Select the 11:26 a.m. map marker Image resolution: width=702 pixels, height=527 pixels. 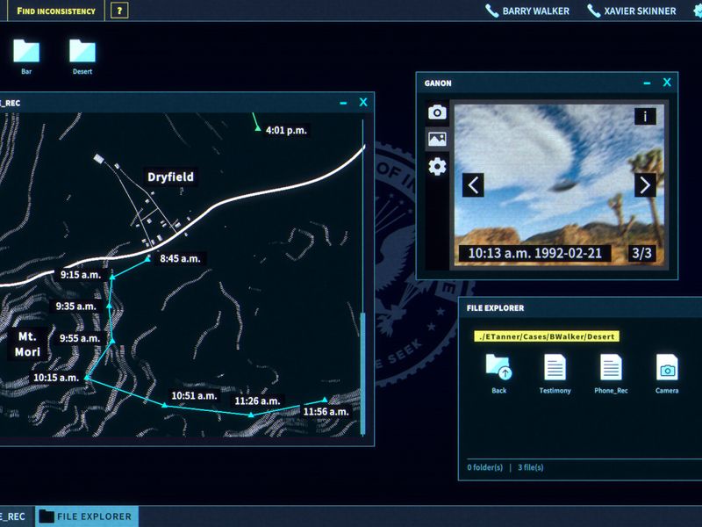(x=251, y=415)
